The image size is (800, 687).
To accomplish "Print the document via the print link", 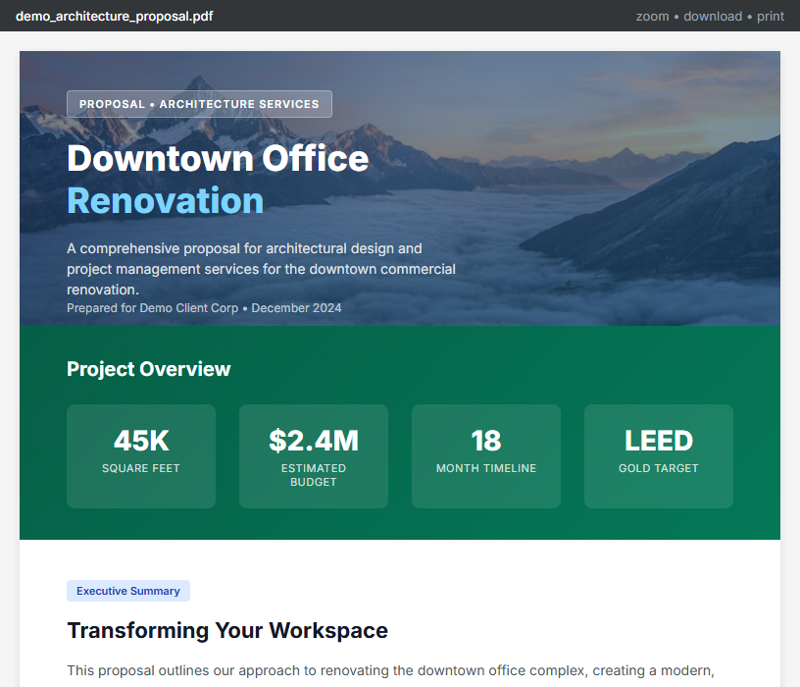I will [771, 16].
